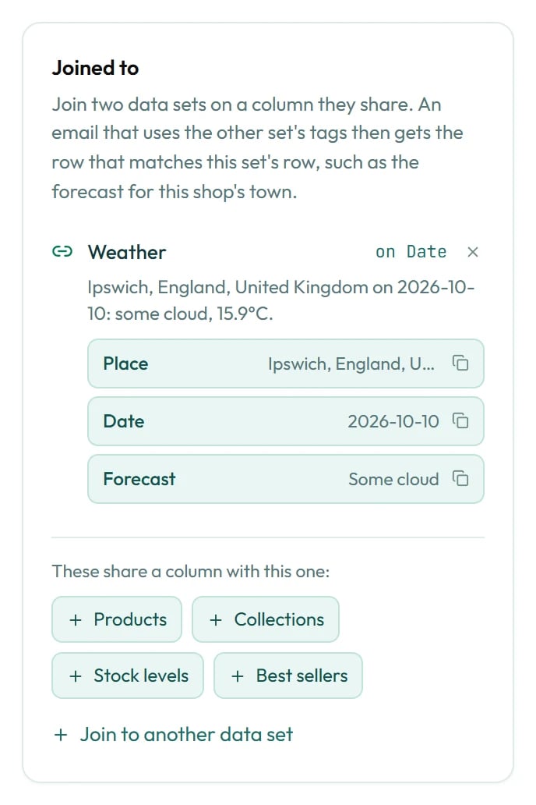Add the Stock levels data set join
536x805 pixels.
(128, 676)
